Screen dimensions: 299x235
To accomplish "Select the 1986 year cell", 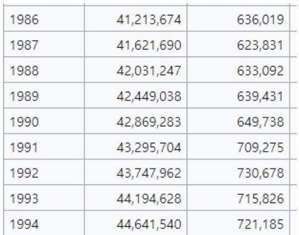I will click(x=44, y=19).
